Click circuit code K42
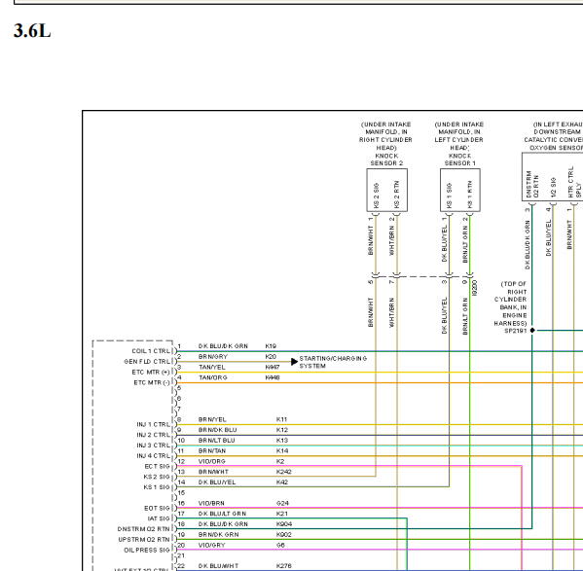Image resolution: width=583 pixels, height=571 pixels. pyautogui.click(x=282, y=482)
